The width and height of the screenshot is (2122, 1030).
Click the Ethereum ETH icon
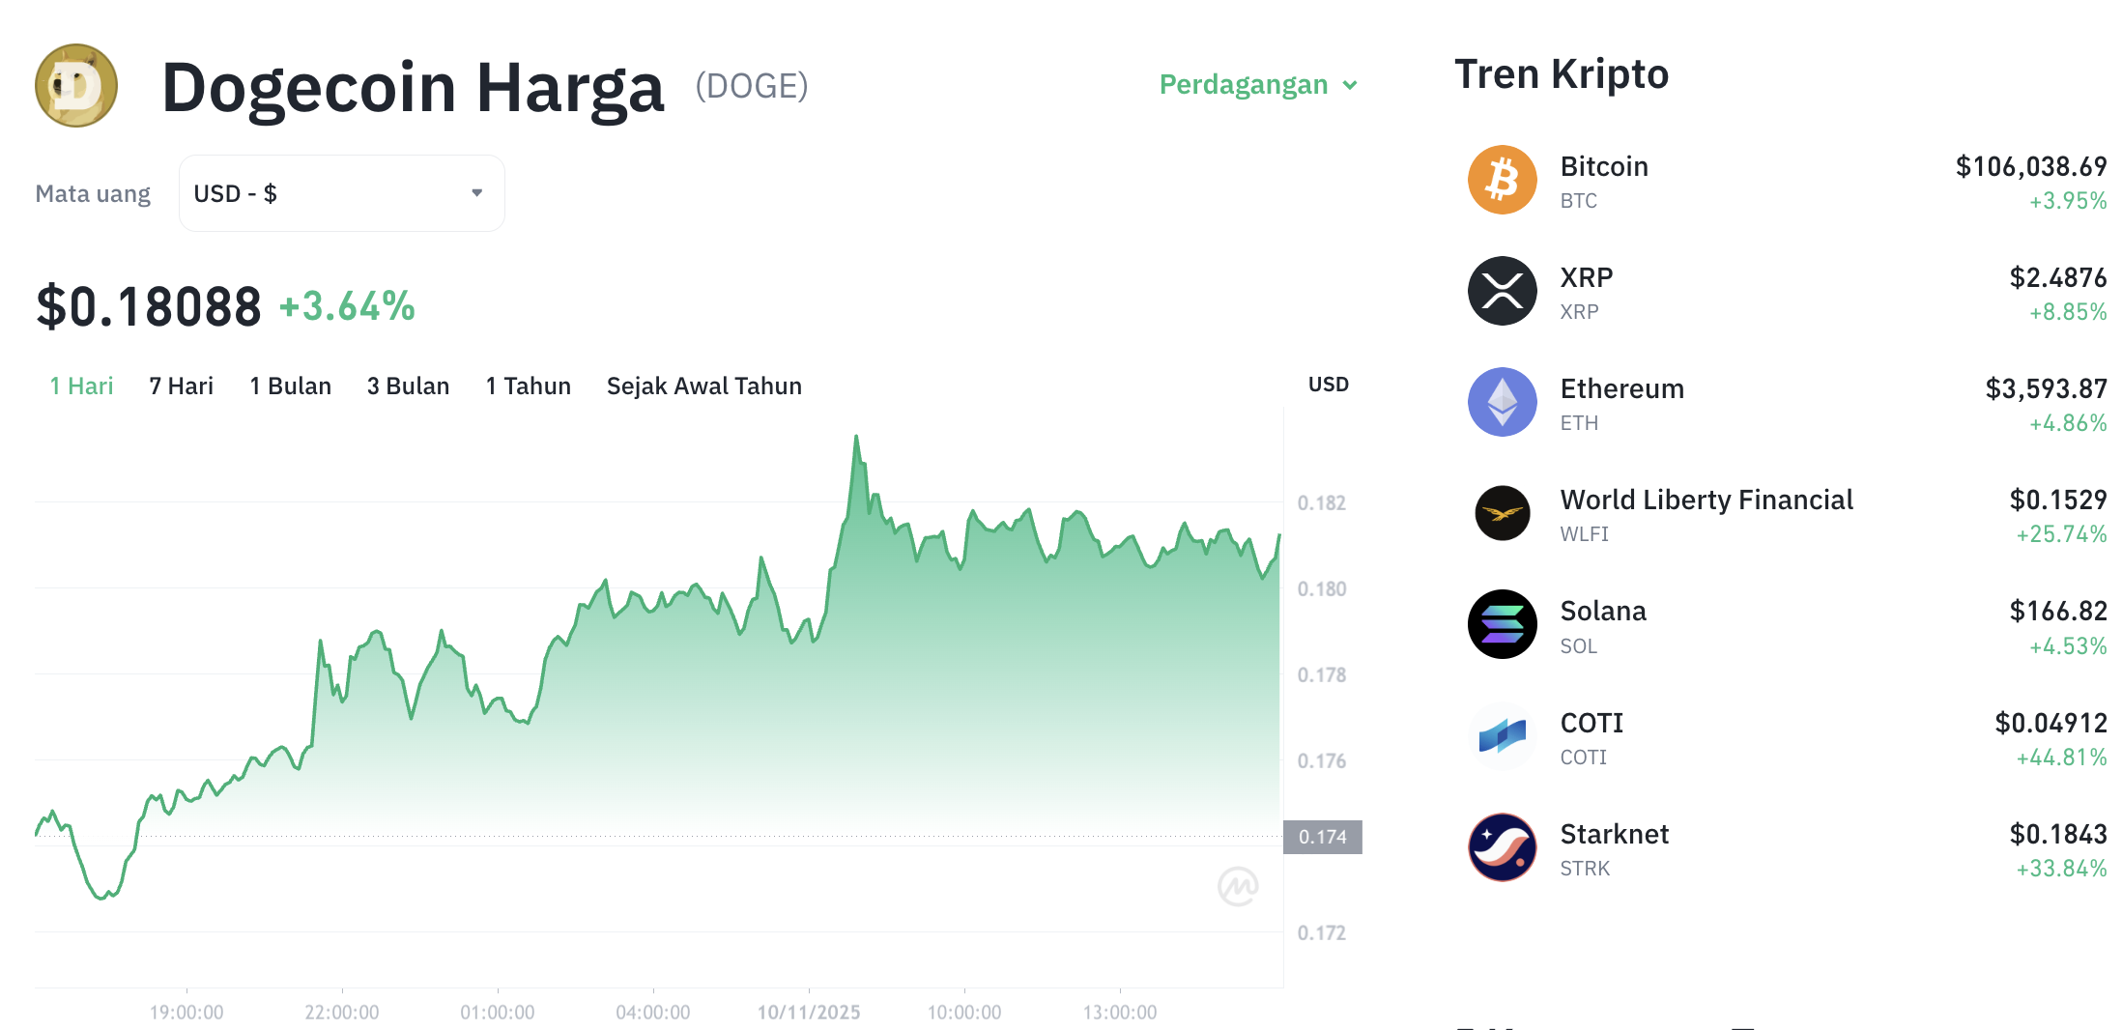pyautogui.click(x=1502, y=401)
